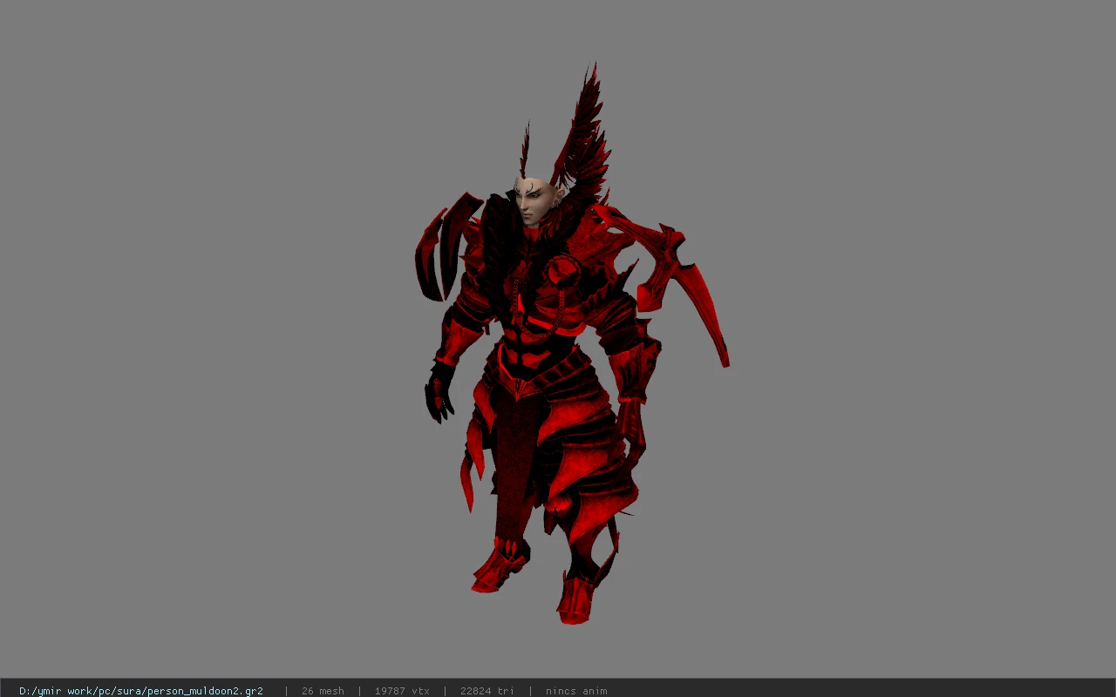Click the file path person_muldoon2.gr2 in status bar
Image resolution: width=1116 pixels, height=697 pixels.
click(x=141, y=691)
